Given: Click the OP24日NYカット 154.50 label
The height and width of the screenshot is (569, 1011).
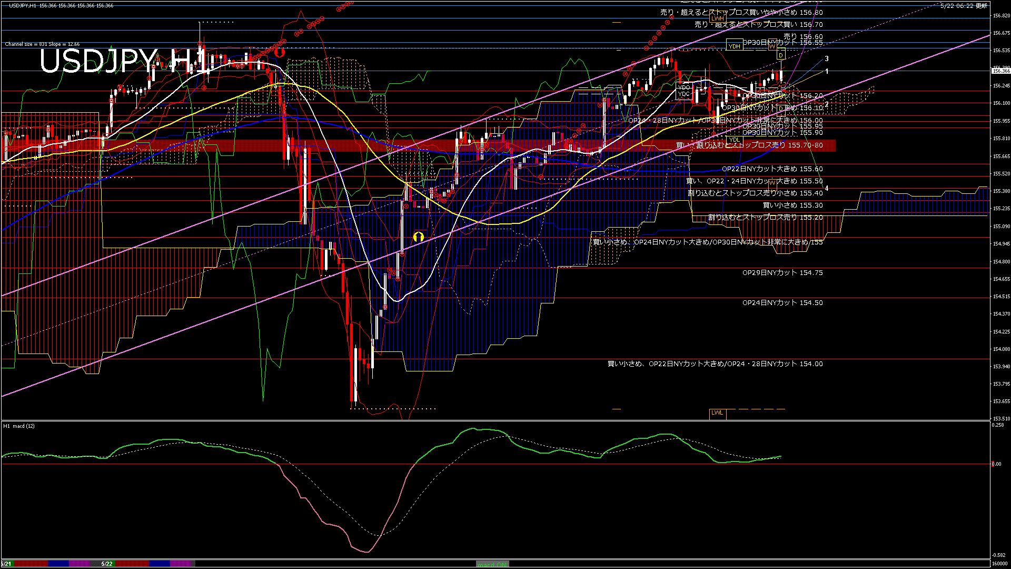Looking at the screenshot, I should pos(782,303).
